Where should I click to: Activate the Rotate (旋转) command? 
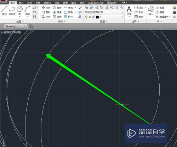coord(57,8)
